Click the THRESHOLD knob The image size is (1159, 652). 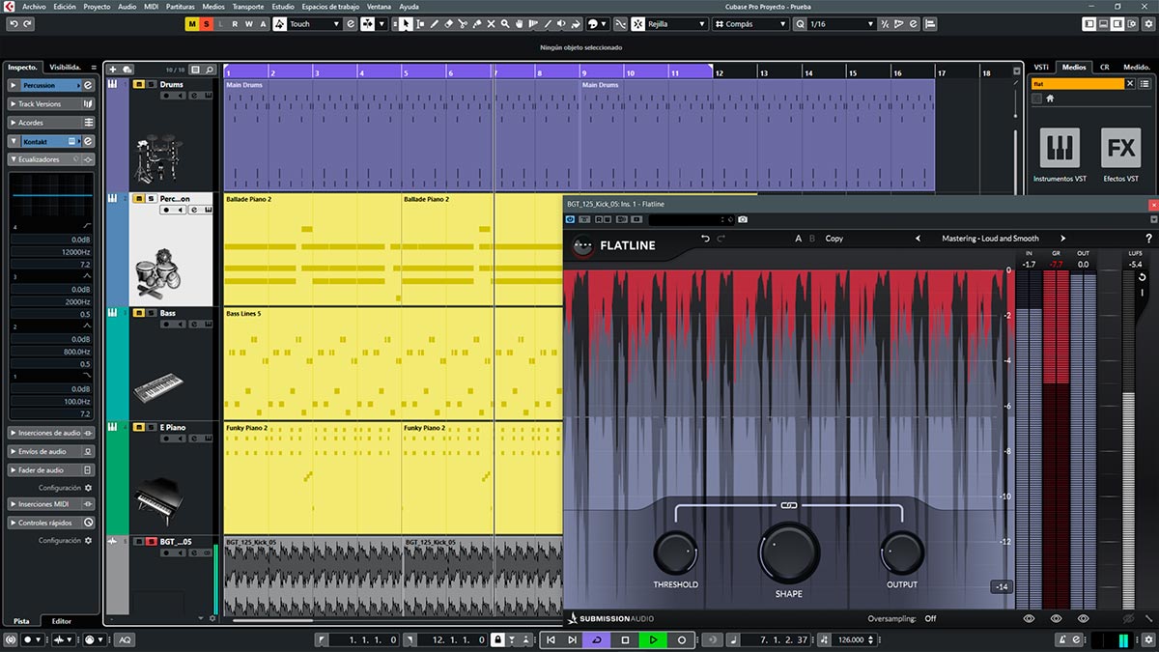[675, 553]
